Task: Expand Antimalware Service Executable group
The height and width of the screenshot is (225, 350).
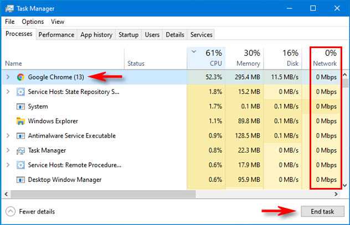Action: [x=8, y=135]
